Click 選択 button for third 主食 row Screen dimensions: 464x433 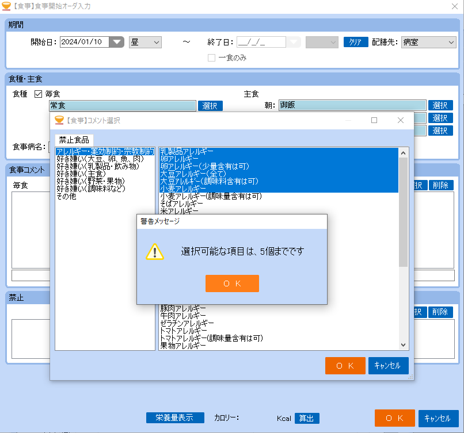[x=440, y=131]
